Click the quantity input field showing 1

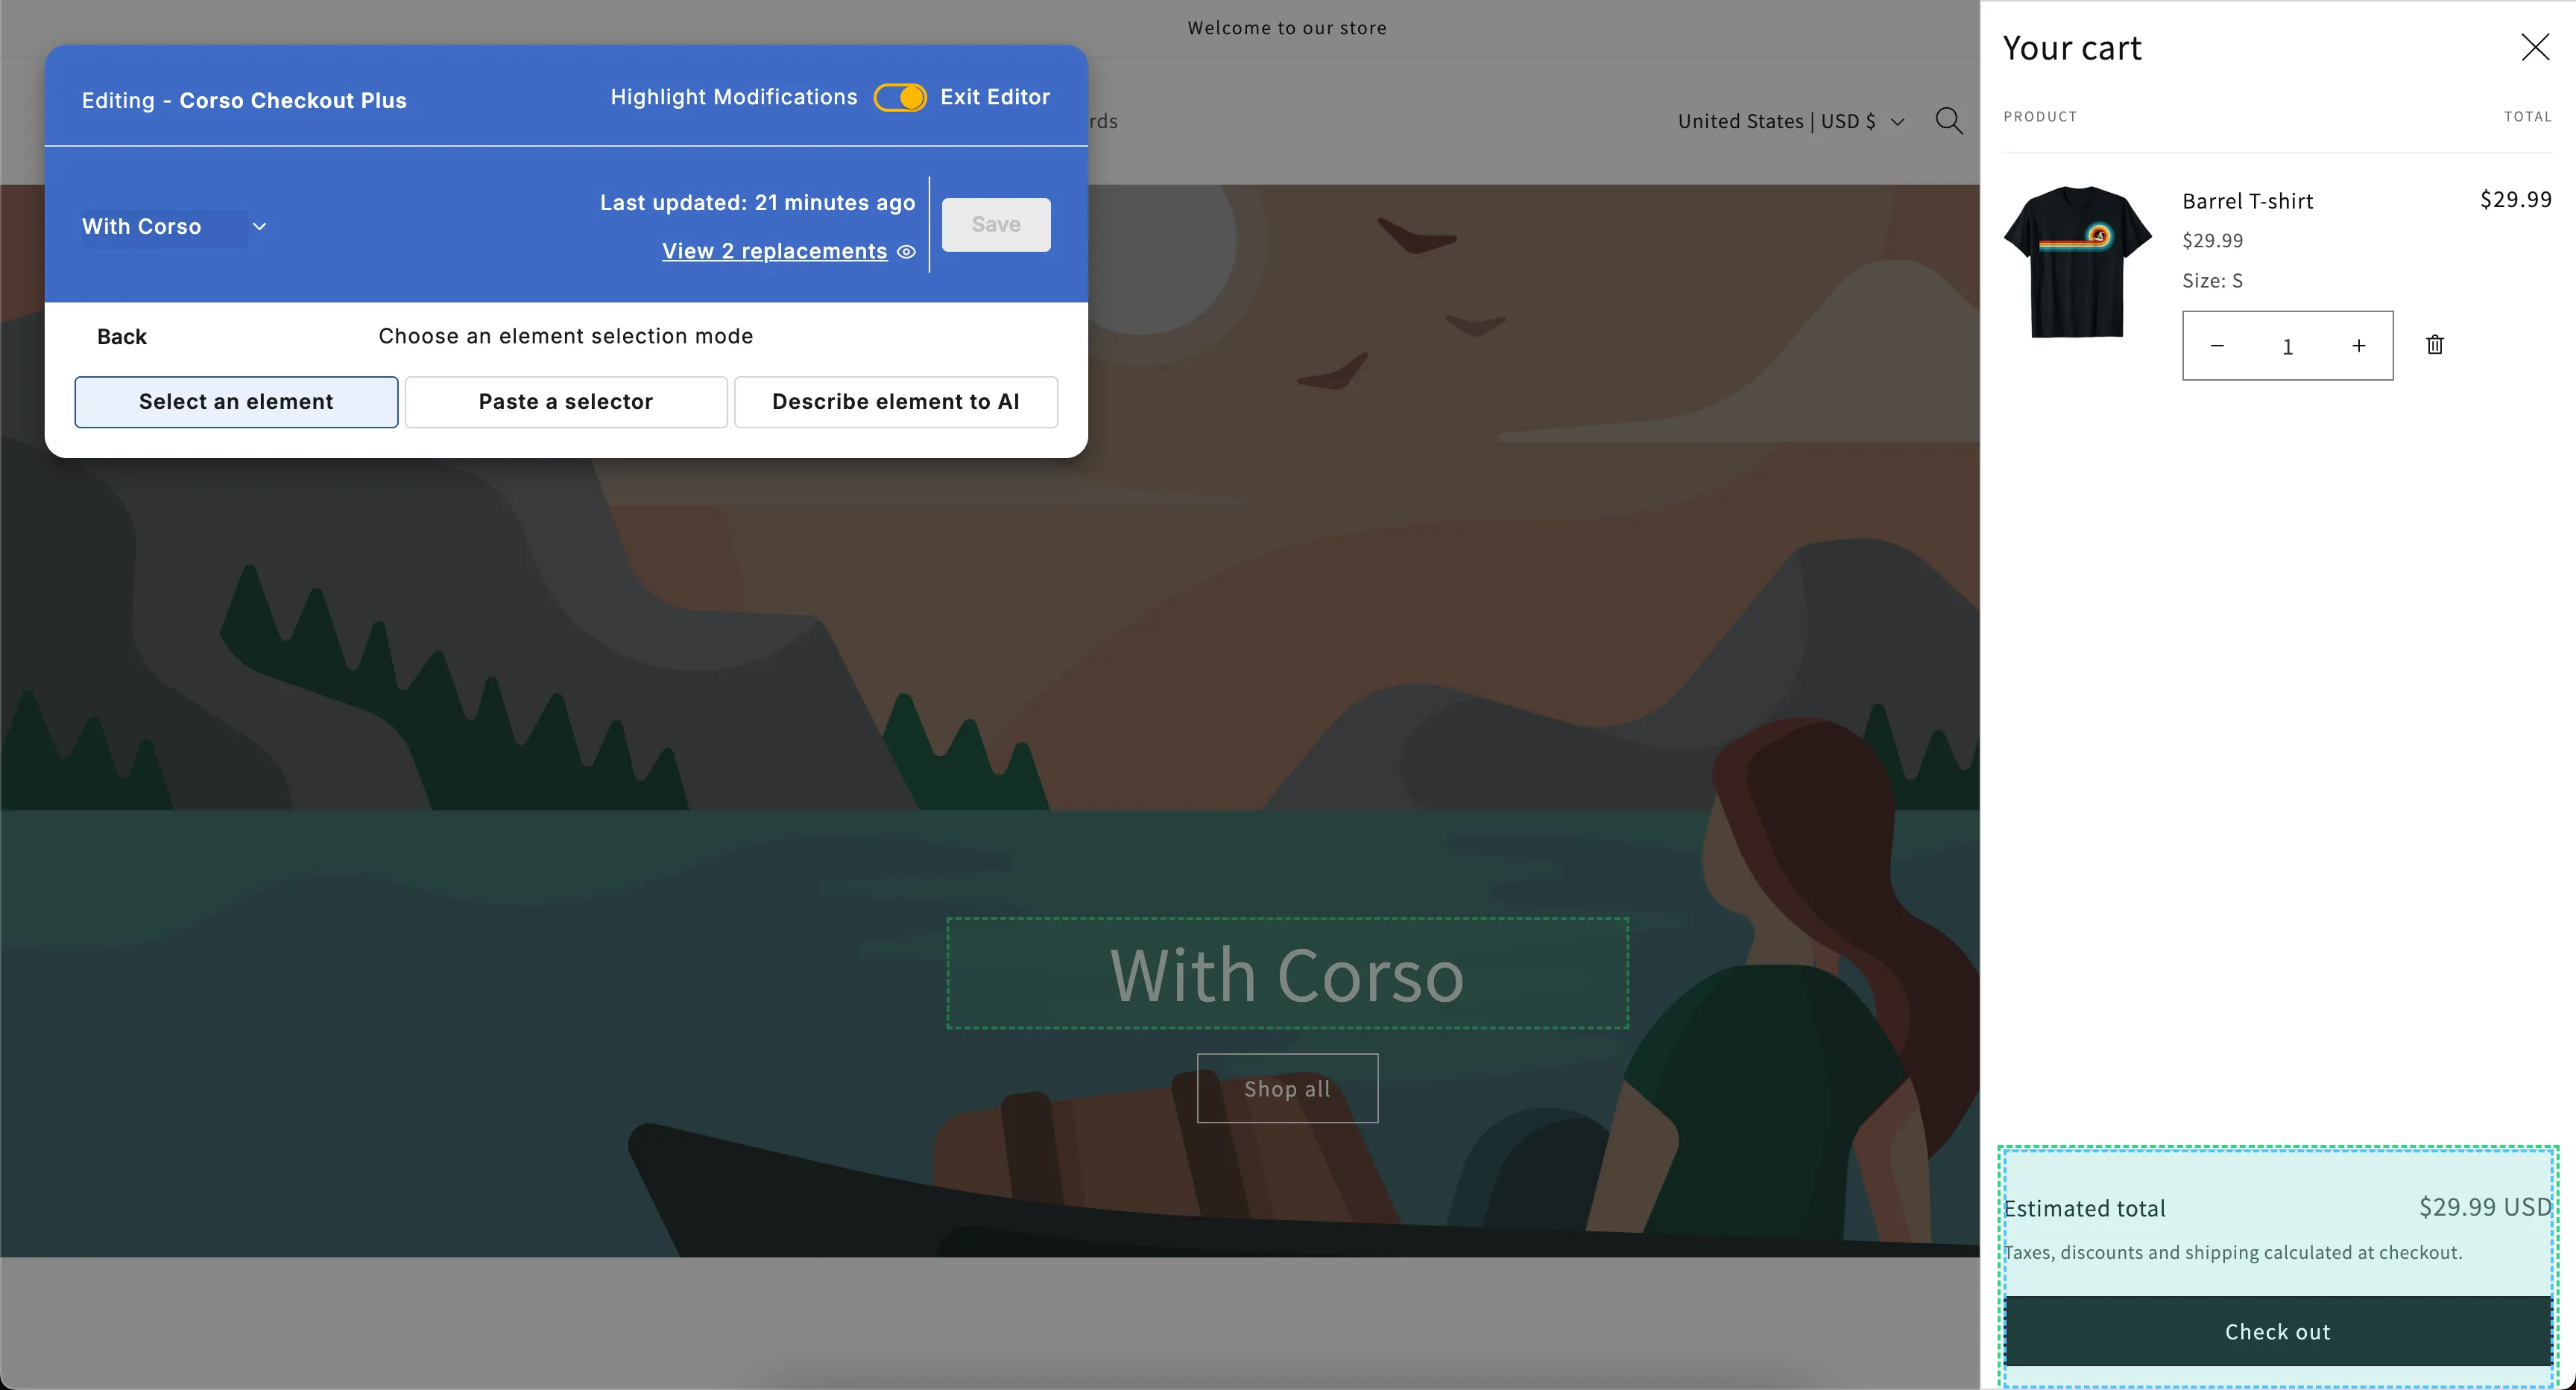[2287, 346]
